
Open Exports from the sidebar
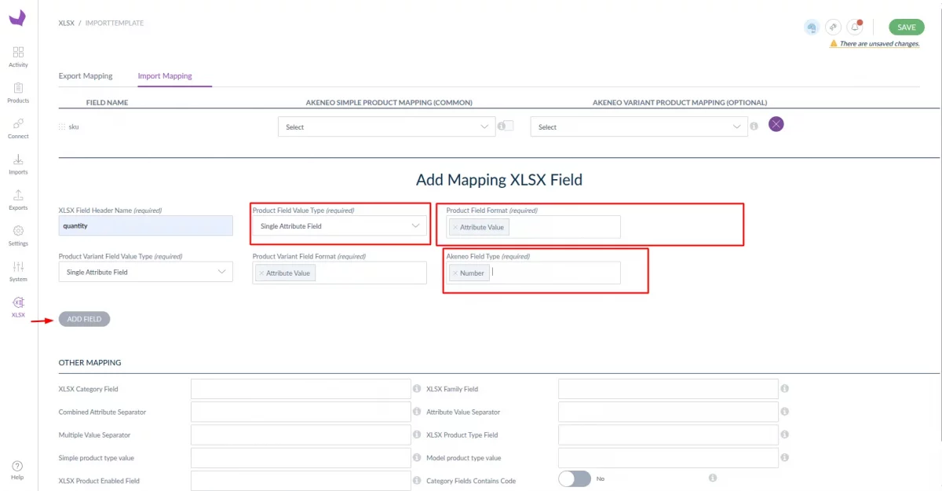click(18, 200)
